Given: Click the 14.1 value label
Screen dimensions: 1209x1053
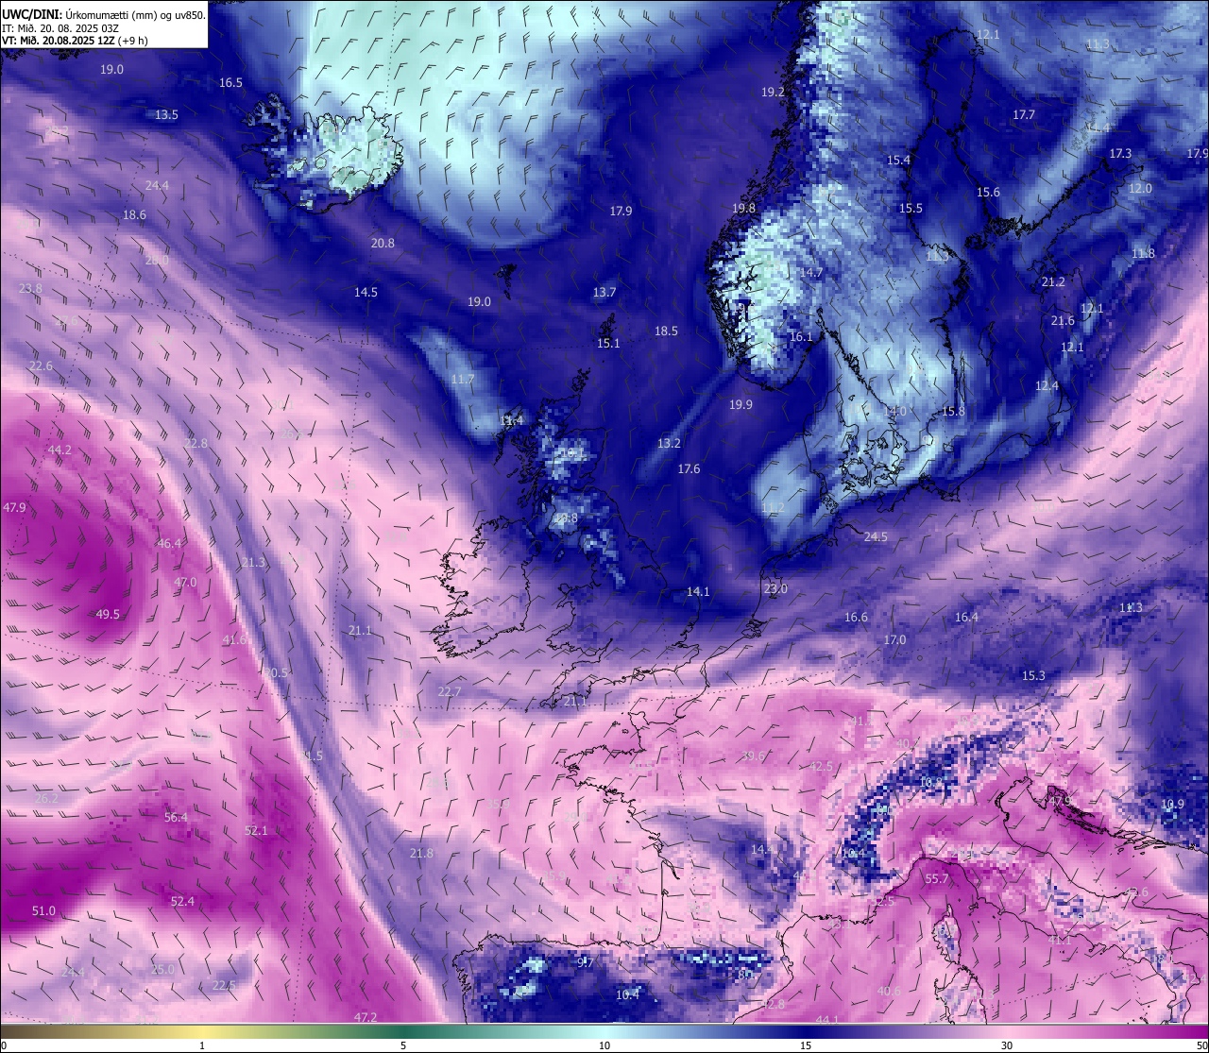Looking at the screenshot, I should 698,592.
